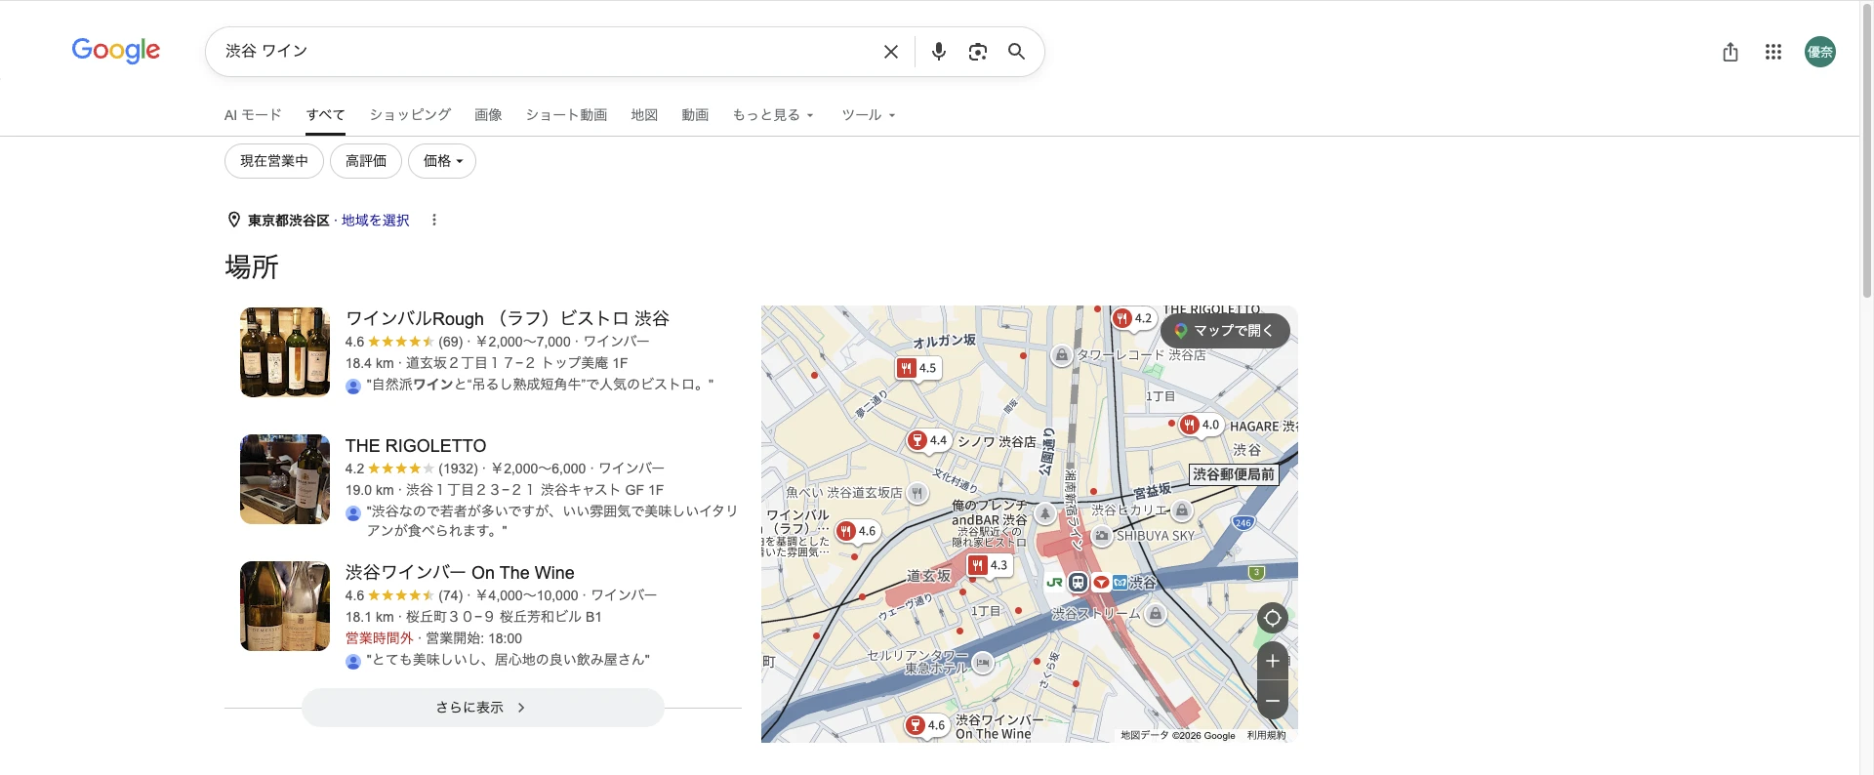Image resolution: width=1874 pixels, height=775 pixels.
Task: Click the address 道玄坂2丁目17−2 トップ美庵 1F
Action: 516,363
